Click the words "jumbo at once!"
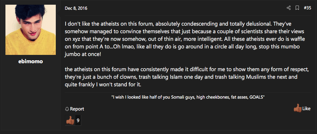 click(83, 55)
